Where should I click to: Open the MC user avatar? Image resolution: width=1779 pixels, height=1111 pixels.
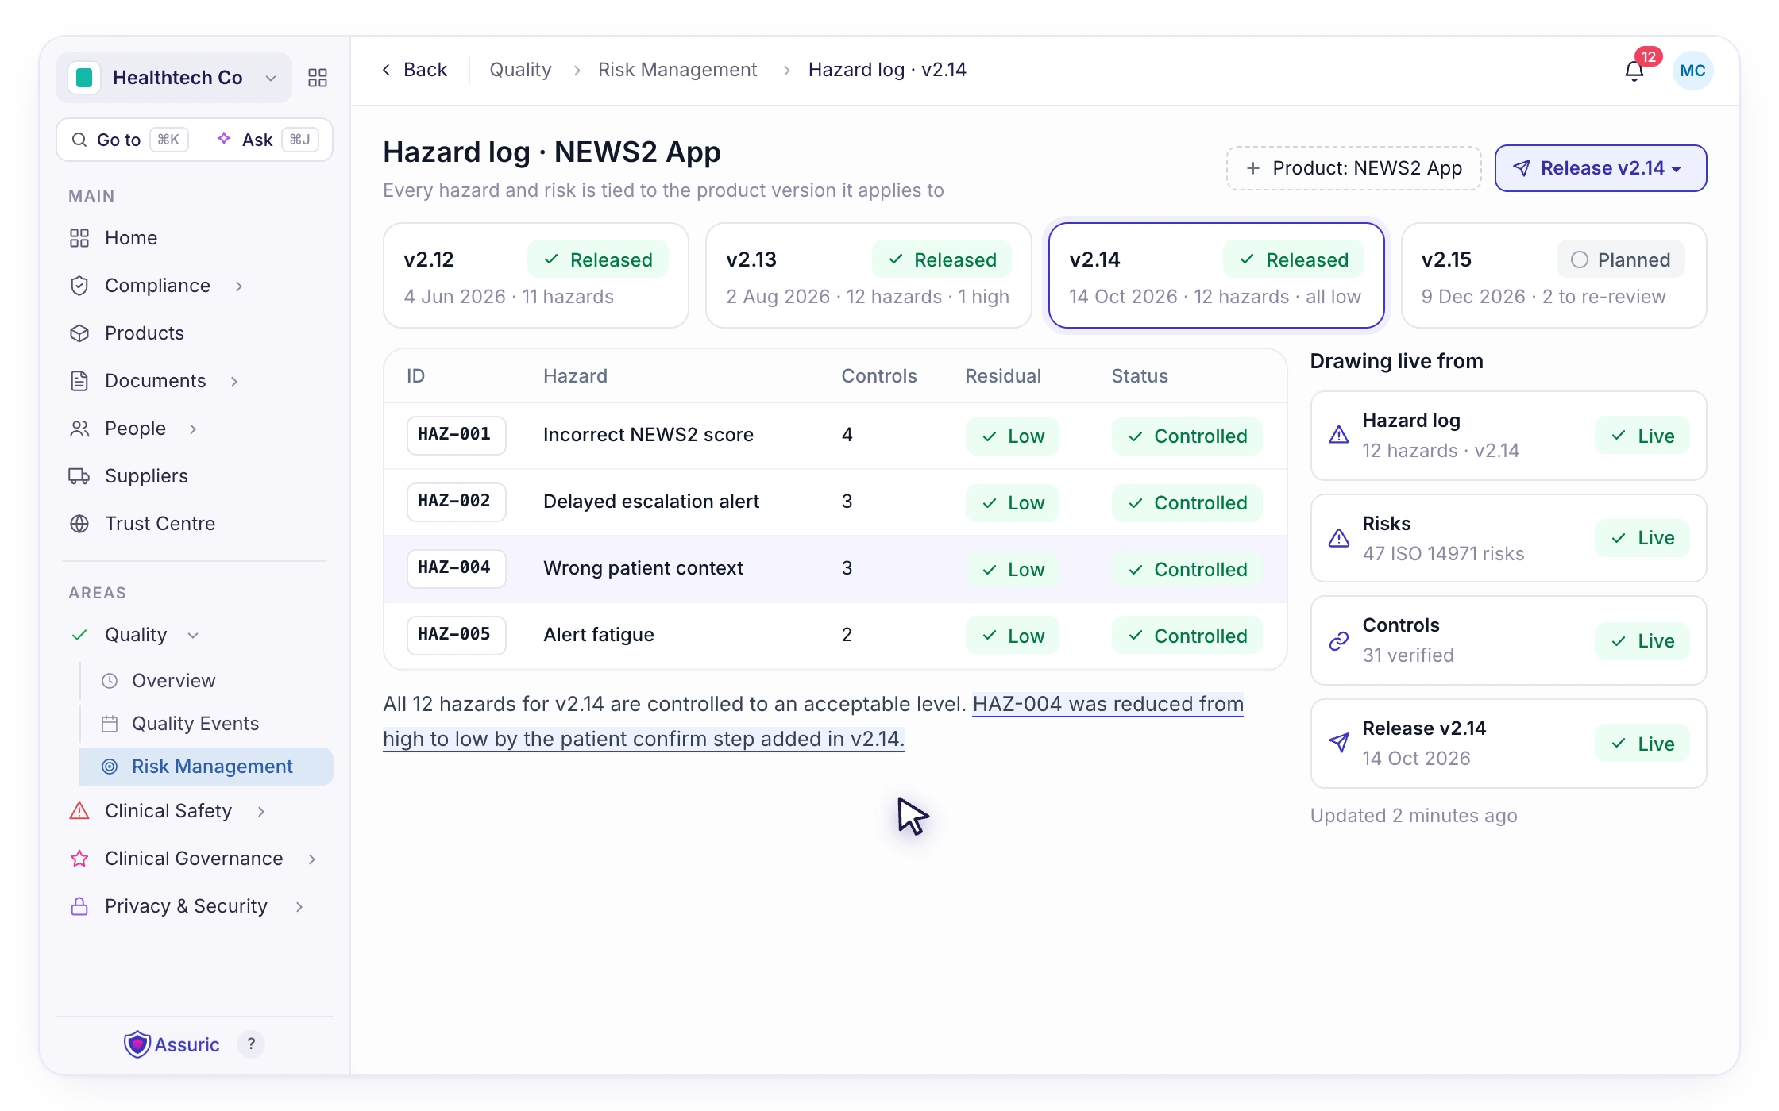1692,71
